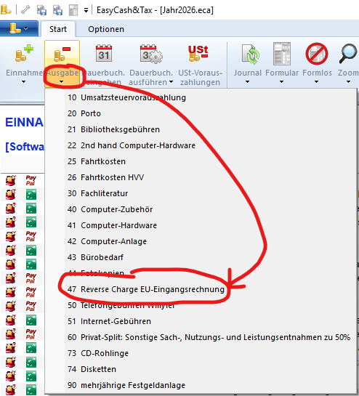Select 21 Bibliotheksgebühren entry

201,129
